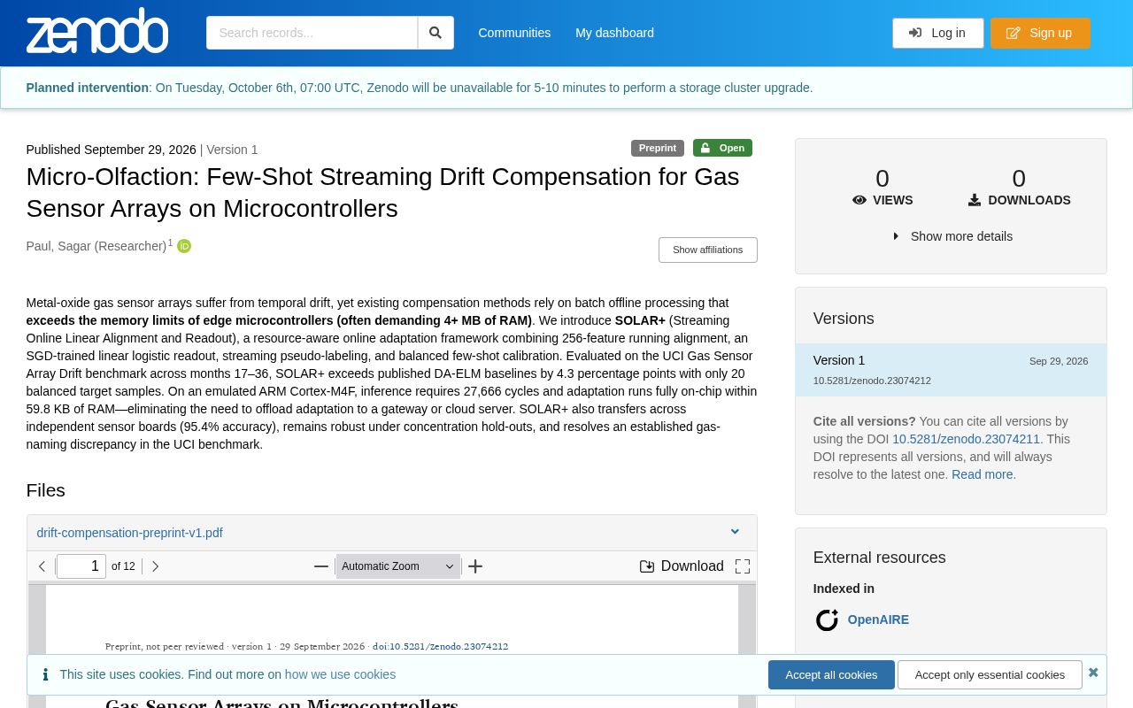Click the Sign up button
Screen dimensions: 1133x708
coord(1040,33)
